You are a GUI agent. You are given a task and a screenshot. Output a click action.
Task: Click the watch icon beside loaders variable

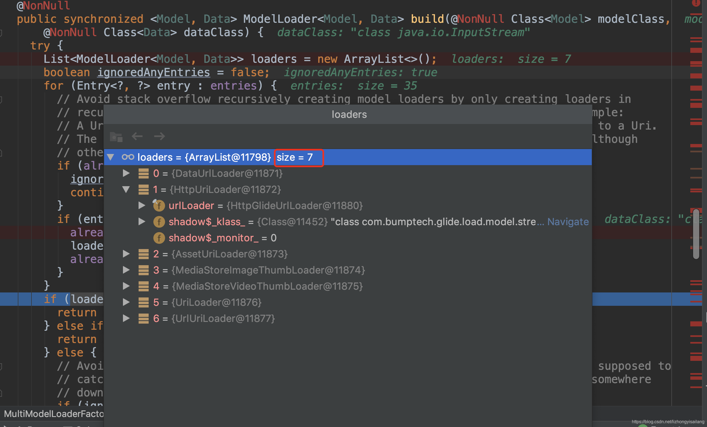(x=128, y=157)
